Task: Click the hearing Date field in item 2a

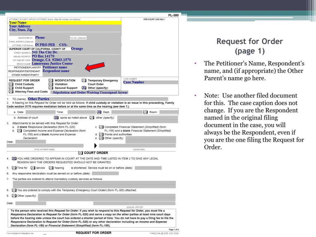Action: click(x=40, y=112)
